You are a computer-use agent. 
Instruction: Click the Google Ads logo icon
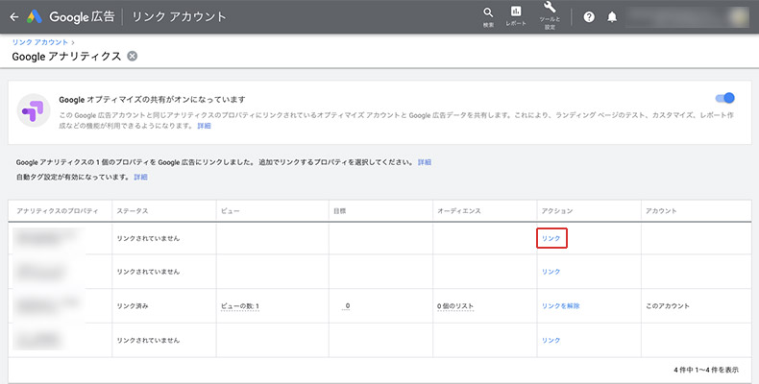(x=35, y=17)
